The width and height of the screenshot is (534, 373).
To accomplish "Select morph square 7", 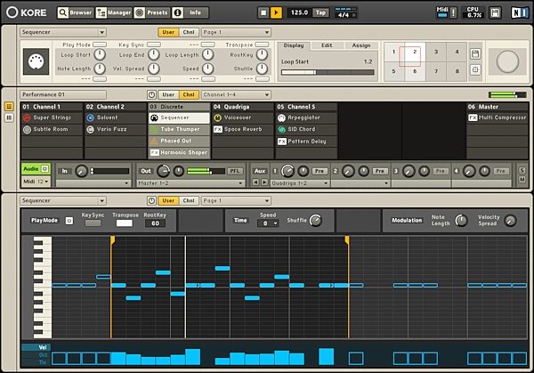I will point(436,71).
